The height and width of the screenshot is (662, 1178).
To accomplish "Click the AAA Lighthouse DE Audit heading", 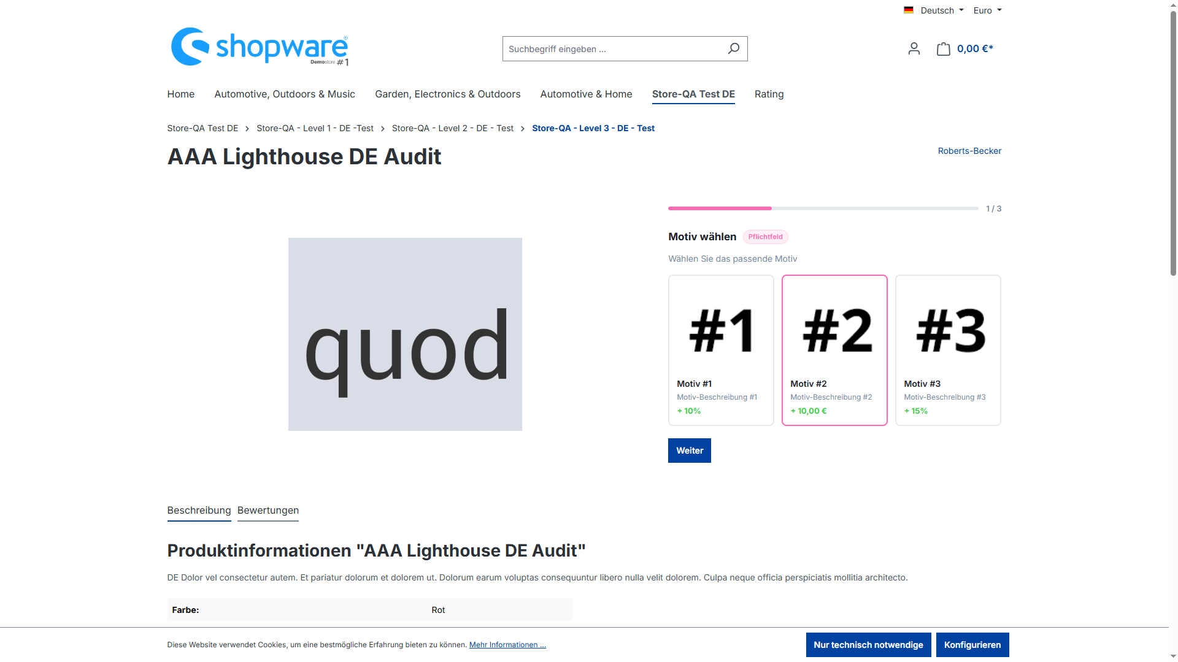I will pos(304,157).
